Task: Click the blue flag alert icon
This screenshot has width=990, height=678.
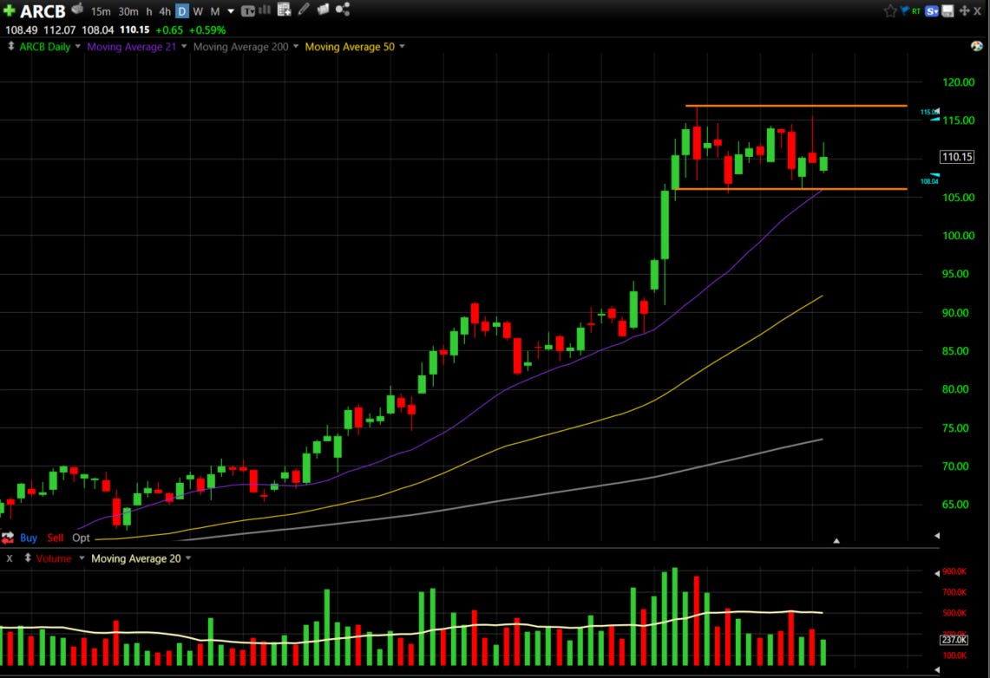Action: tap(904, 10)
